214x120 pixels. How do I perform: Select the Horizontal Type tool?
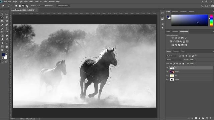[x=2, y=43]
